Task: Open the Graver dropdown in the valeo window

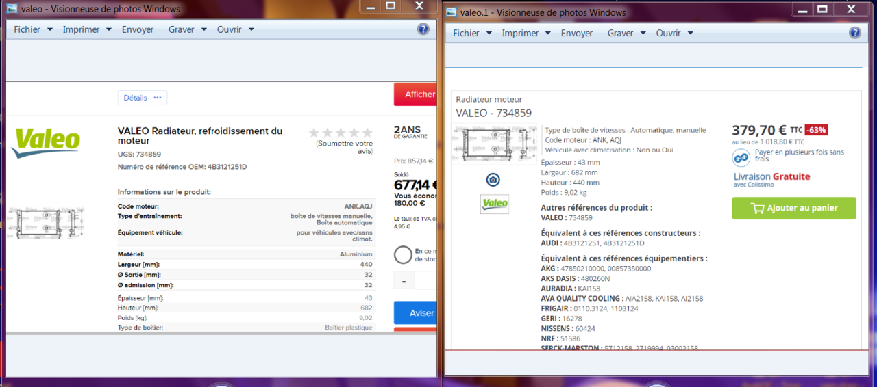Action: point(187,29)
